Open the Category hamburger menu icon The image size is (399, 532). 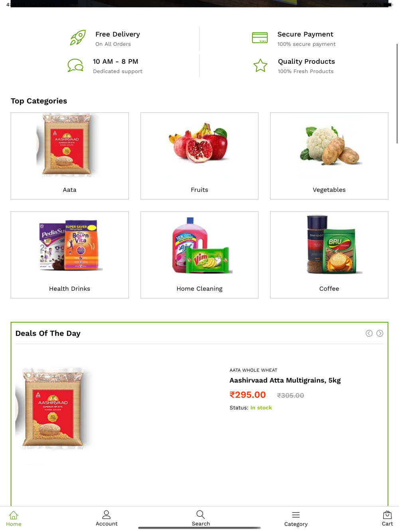point(296,515)
